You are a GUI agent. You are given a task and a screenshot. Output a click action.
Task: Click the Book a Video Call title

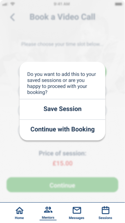(x=62, y=17)
